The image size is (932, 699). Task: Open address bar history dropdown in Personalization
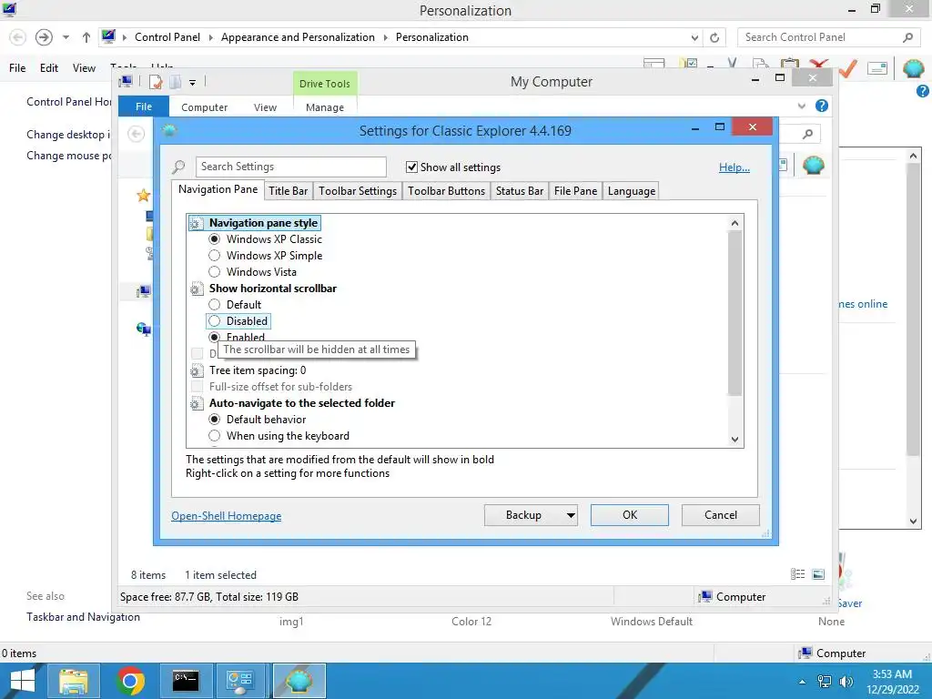pyautogui.click(x=694, y=37)
